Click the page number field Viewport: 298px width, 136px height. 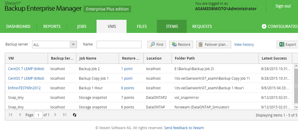38,115
